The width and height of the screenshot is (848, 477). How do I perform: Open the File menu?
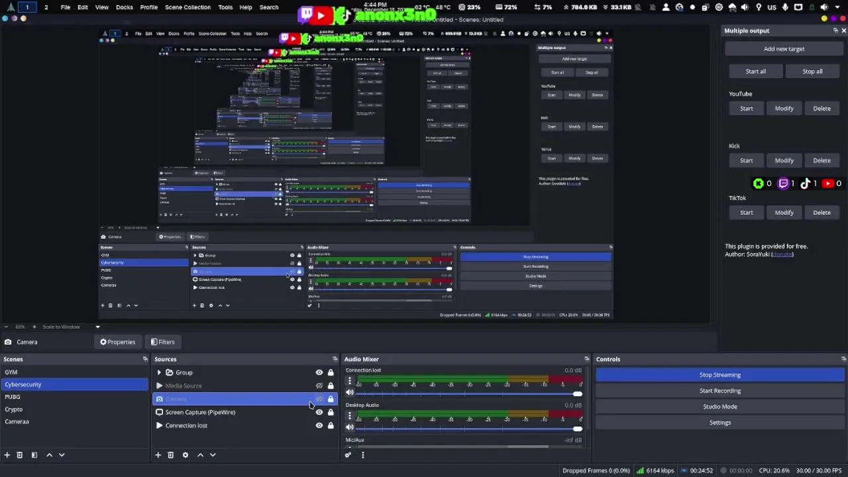[x=66, y=7]
